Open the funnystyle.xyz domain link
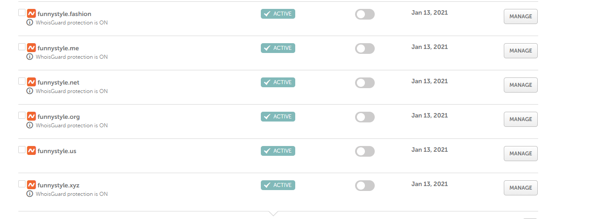 pos(59,185)
